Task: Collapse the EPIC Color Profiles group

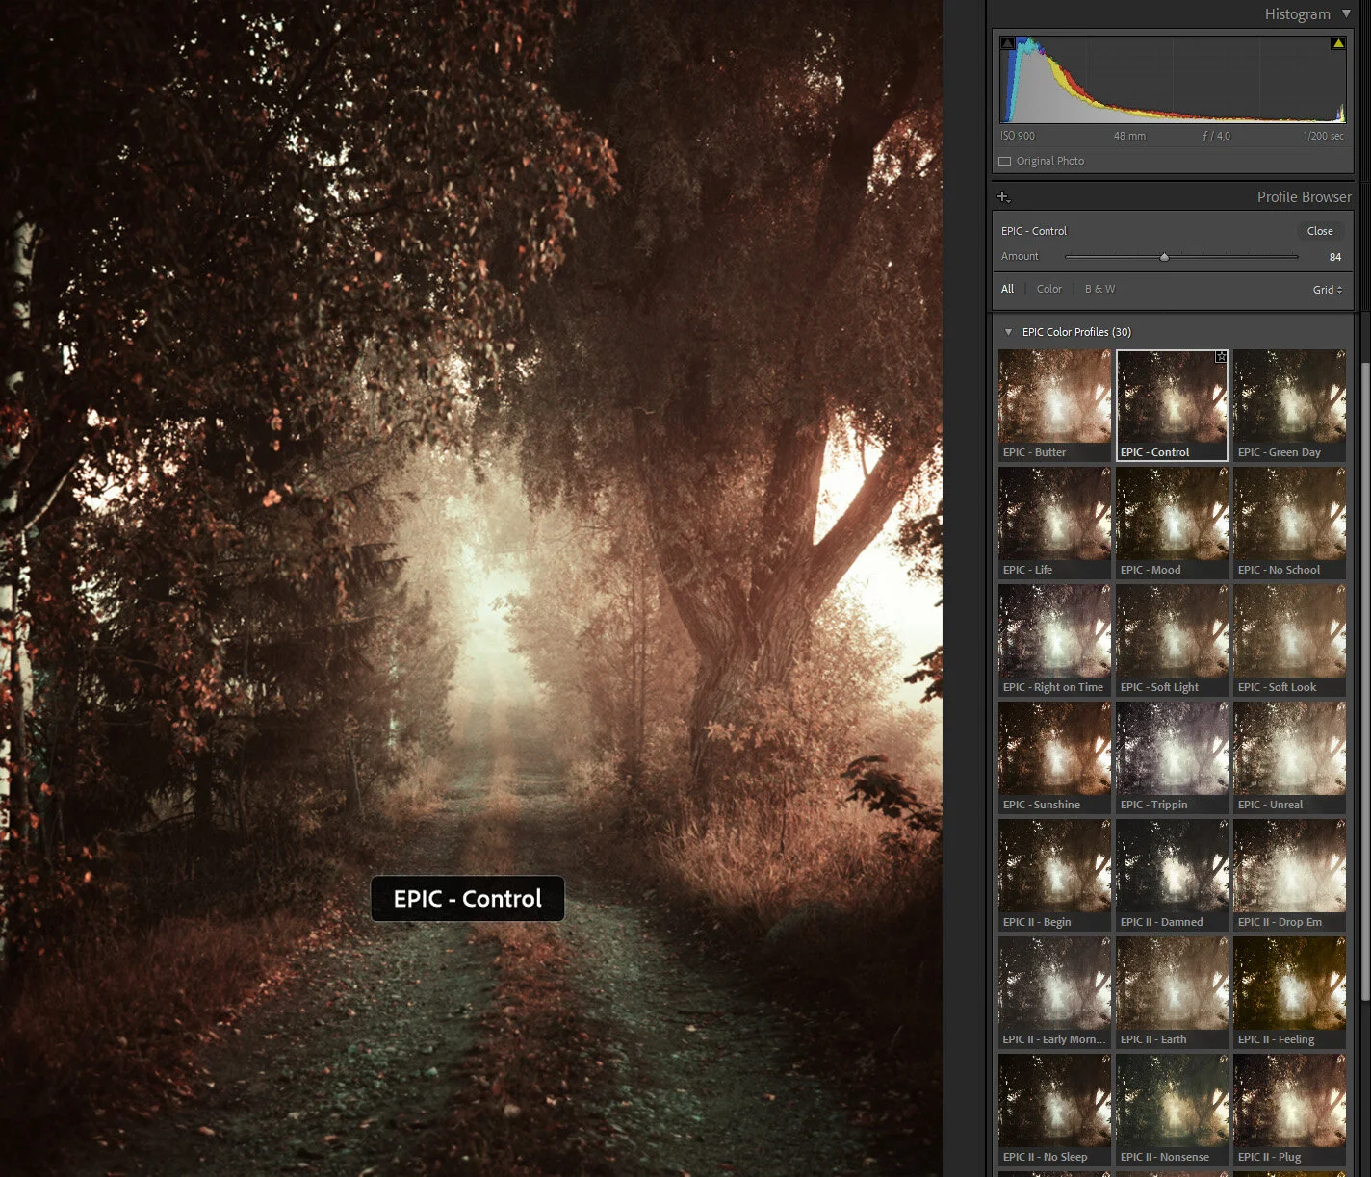Action: pyautogui.click(x=1008, y=331)
